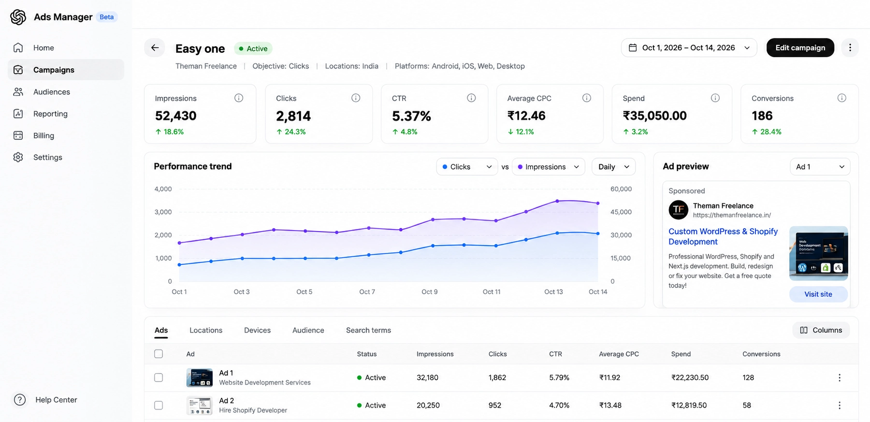Switch to the Locations tab
Image resolution: width=870 pixels, height=422 pixels.
tap(206, 330)
